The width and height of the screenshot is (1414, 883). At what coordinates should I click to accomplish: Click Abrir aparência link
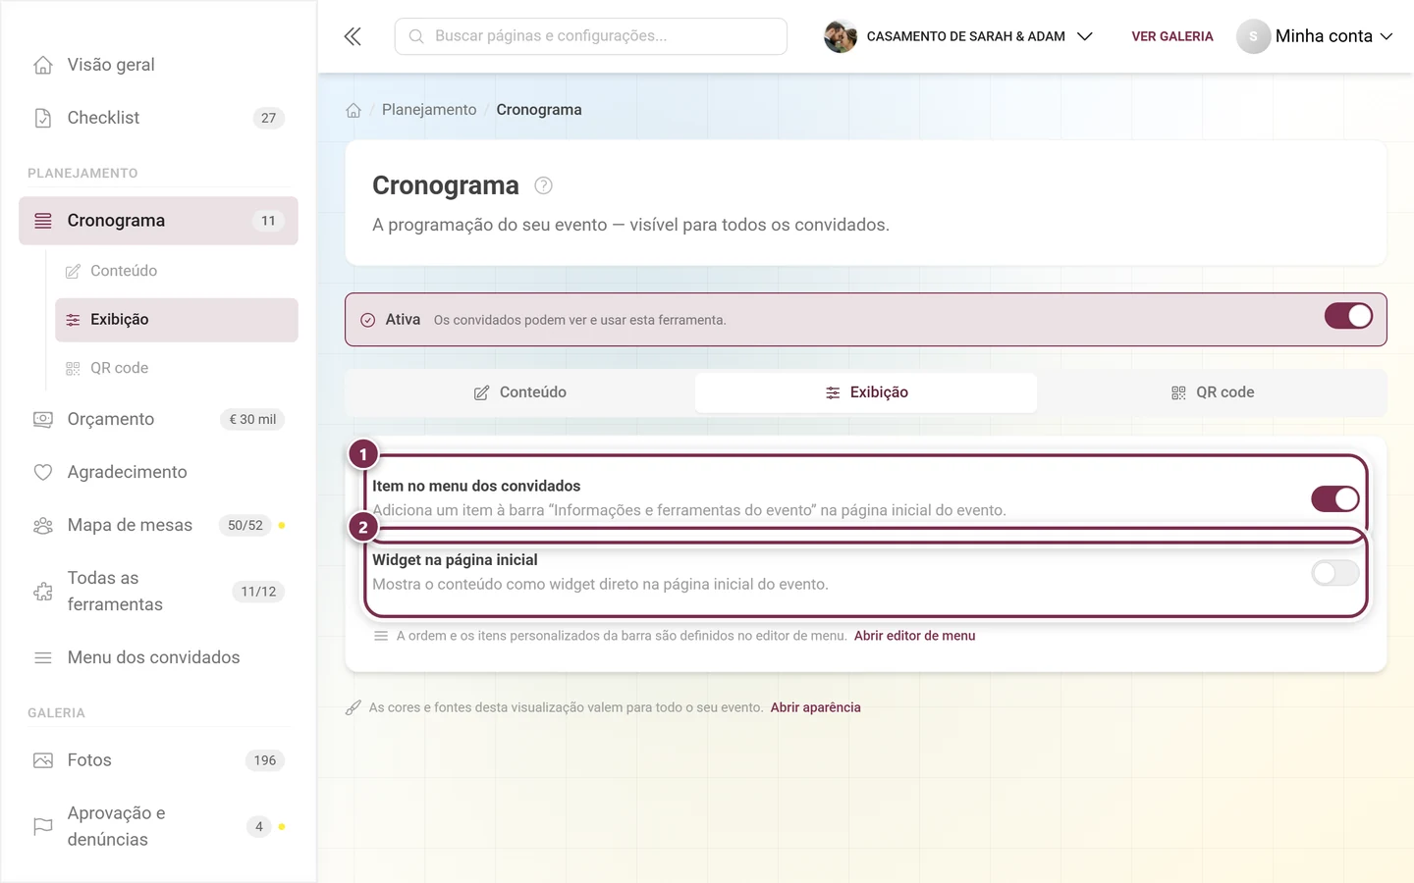click(x=815, y=707)
